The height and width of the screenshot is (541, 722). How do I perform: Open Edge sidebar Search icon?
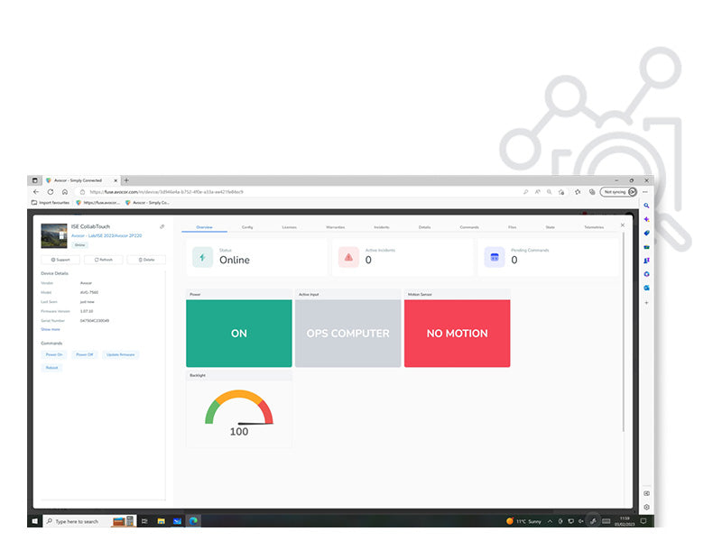pyautogui.click(x=646, y=206)
